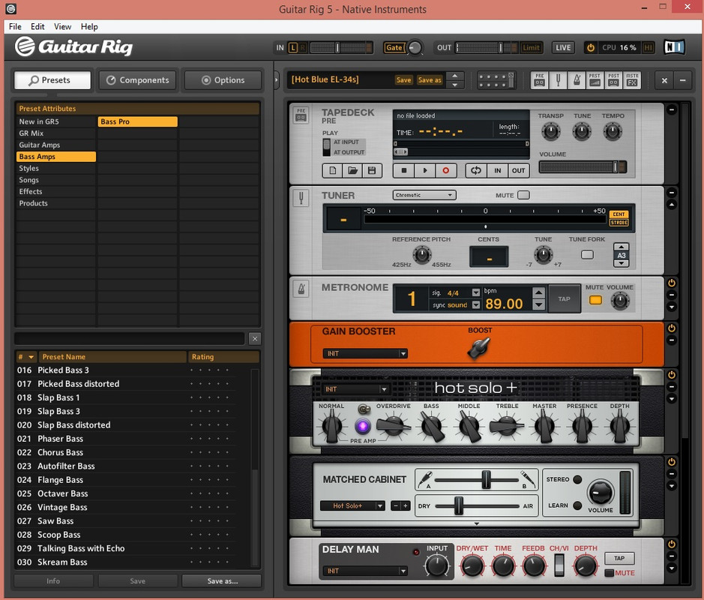Toggle Delay Man power

[672, 544]
